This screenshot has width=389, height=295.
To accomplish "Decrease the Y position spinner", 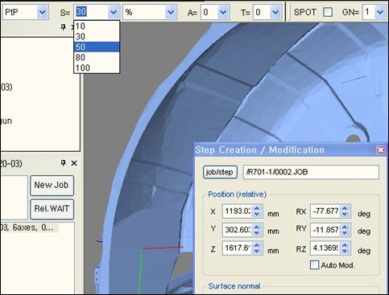I will click(257, 233).
